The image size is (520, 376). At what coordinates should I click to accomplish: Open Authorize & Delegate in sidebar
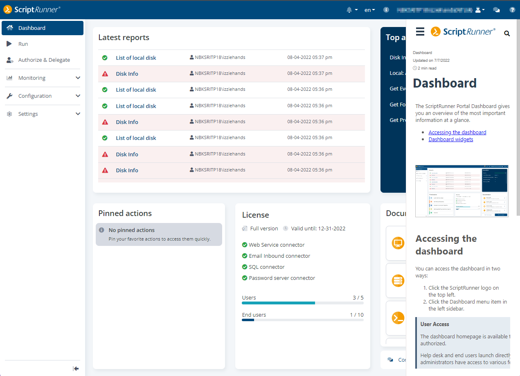44,60
